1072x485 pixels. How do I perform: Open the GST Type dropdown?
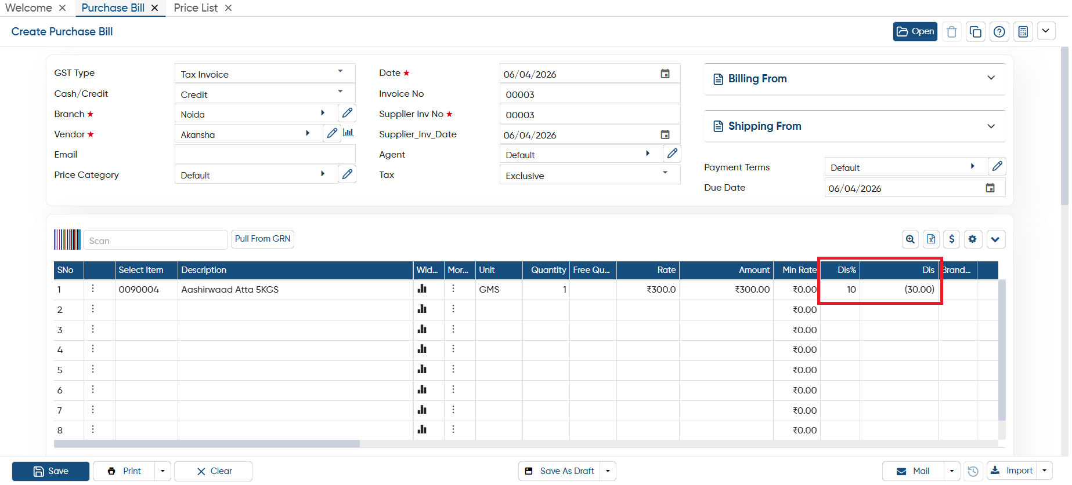click(x=265, y=74)
